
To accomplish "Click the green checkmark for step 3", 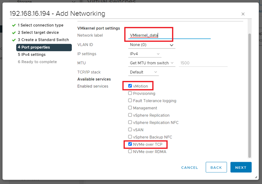I will [14, 40].
